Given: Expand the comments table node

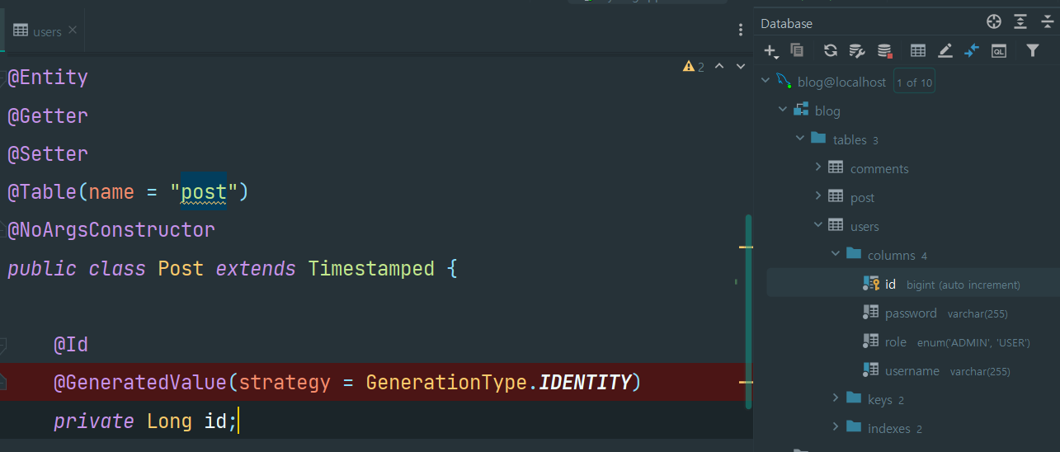Looking at the screenshot, I should [x=817, y=167].
